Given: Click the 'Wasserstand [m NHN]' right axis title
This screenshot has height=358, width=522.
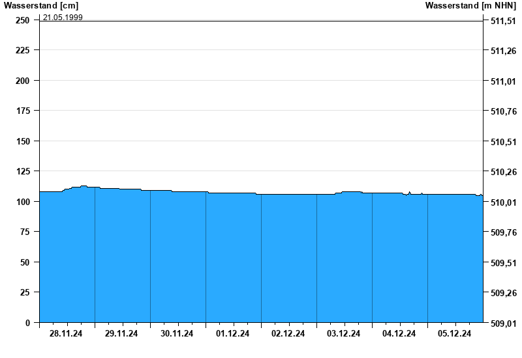Looking at the screenshot, I should pyautogui.click(x=470, y=5).
